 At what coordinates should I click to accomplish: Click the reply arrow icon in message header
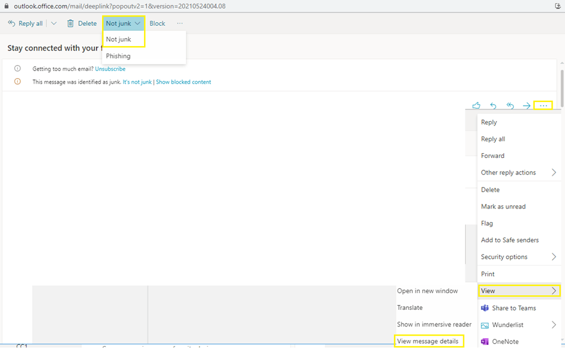493,105
